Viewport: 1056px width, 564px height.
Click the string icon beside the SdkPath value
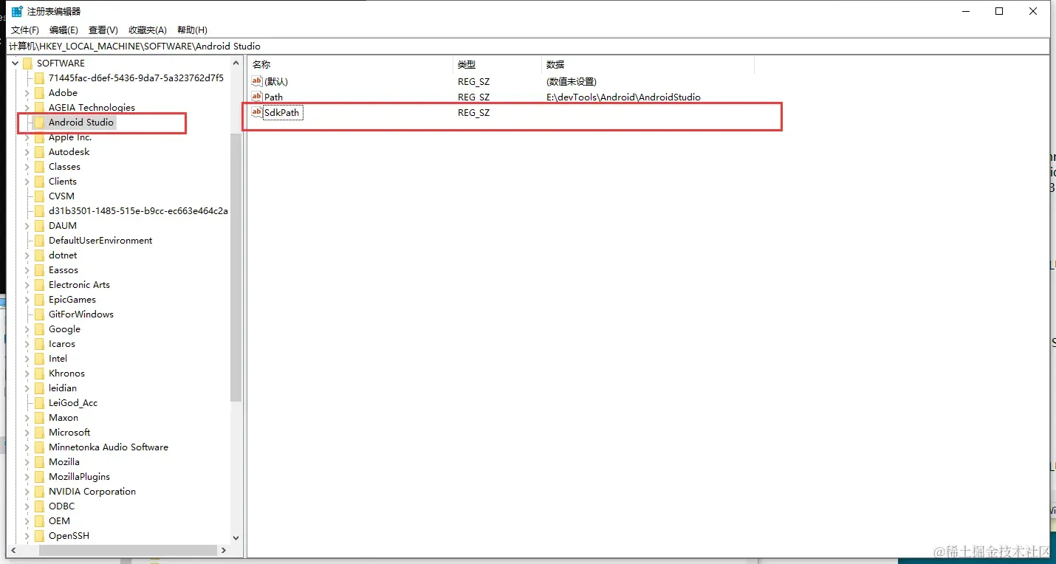(257, 112)
